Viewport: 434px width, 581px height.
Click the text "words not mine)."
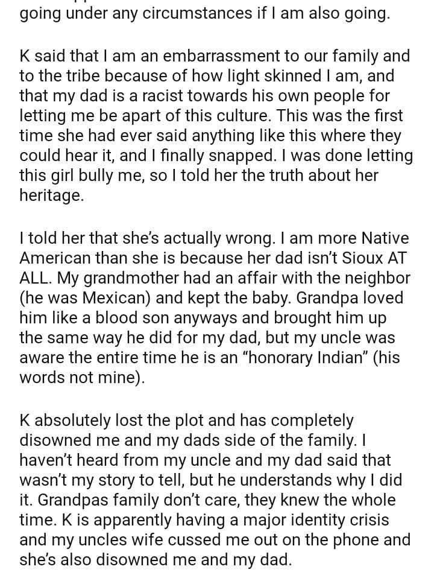[x=82, y=378]
